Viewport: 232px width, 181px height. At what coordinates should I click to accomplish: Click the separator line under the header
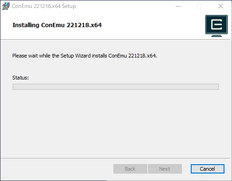pyautogui.click(x=115, y=40)
